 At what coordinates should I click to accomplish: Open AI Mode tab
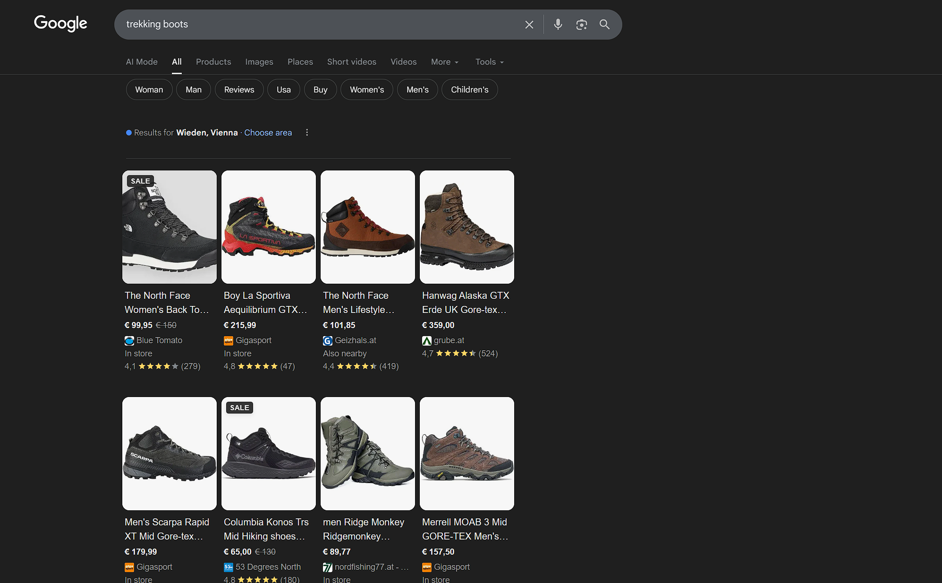(142, 62)
